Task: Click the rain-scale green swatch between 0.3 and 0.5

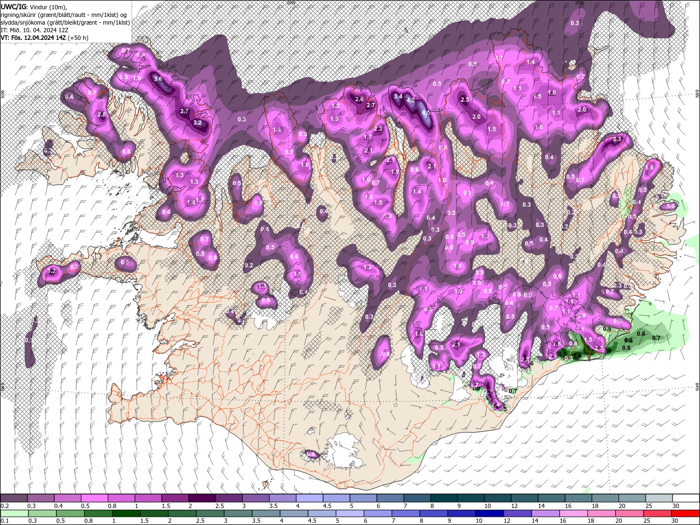Action: pos(42,514)
